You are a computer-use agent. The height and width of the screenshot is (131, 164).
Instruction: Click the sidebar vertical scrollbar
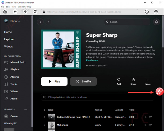[32, 71]
